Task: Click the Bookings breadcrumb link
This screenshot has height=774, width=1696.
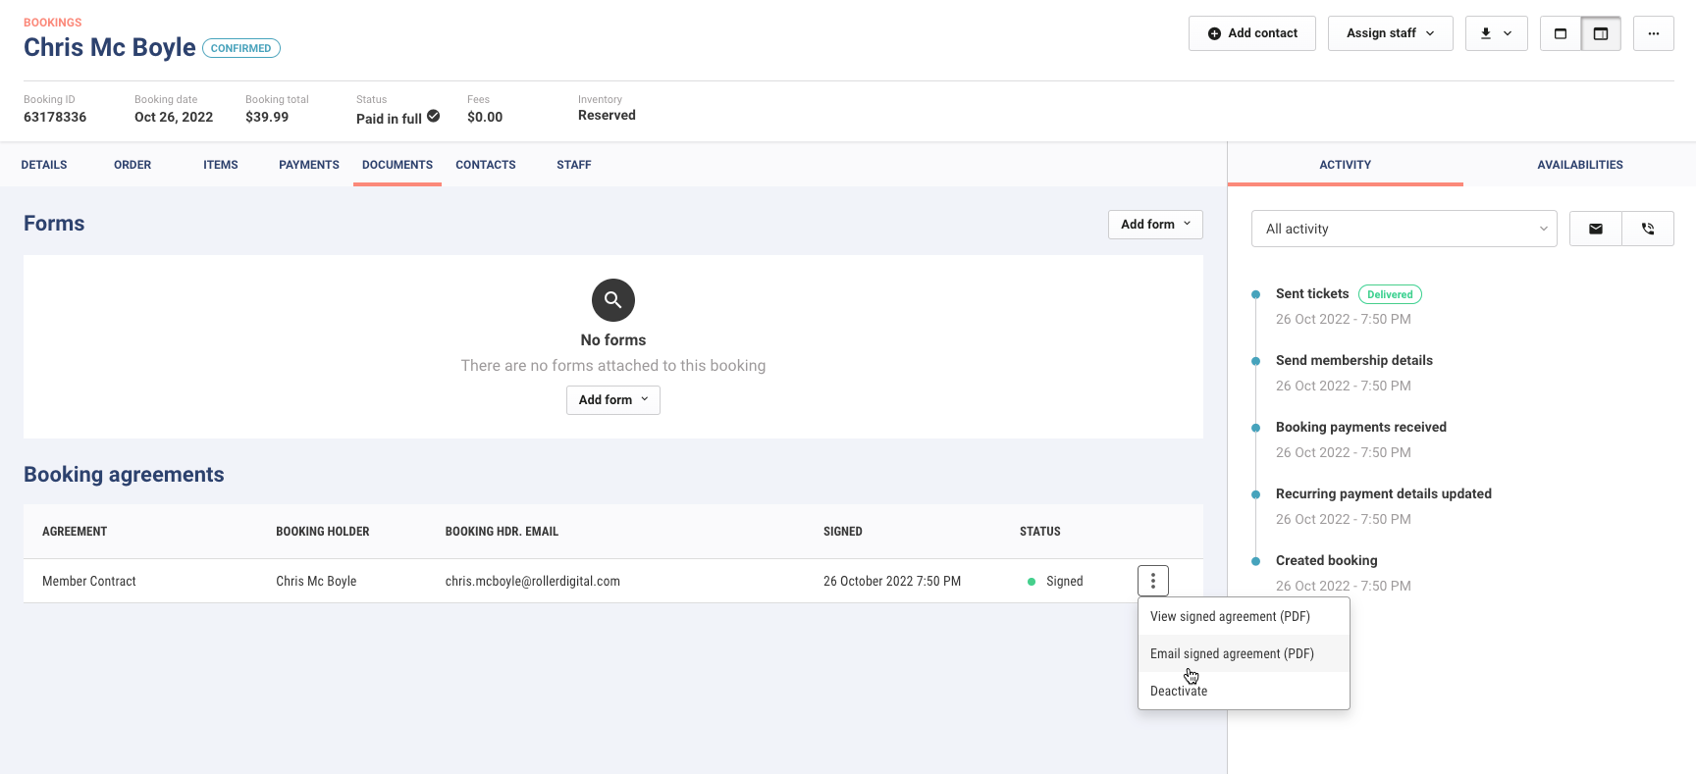Action: [53, 23]
